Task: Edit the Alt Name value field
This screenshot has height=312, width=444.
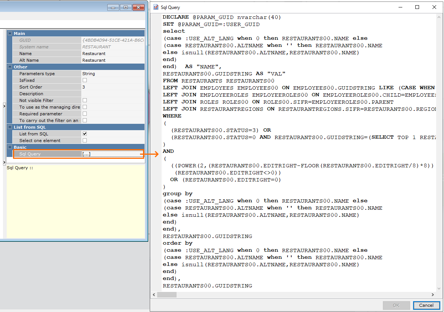Action: 113,60
